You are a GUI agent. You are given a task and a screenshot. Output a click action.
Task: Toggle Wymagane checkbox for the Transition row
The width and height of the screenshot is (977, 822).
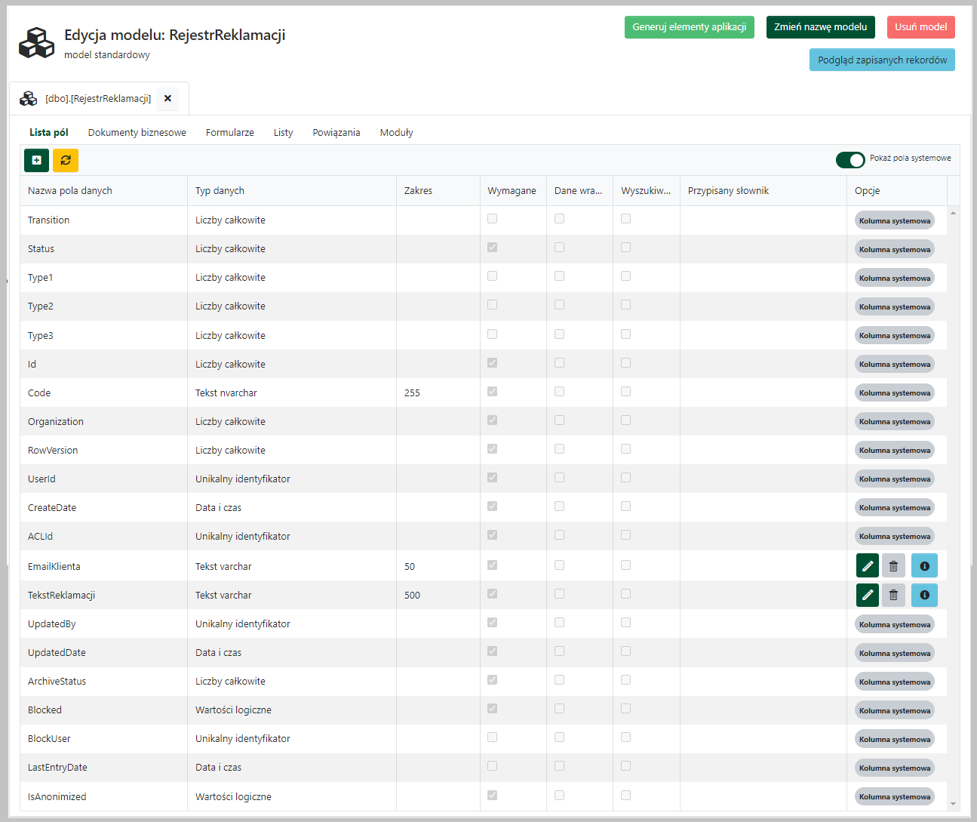(493, 219)
